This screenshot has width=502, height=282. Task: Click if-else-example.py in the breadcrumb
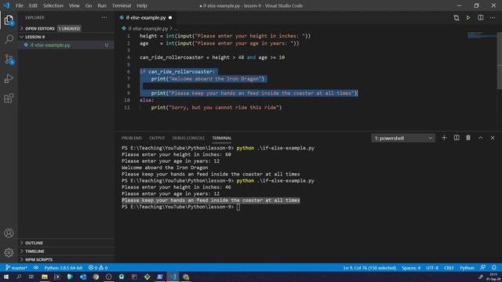click(x=147, y=28)
